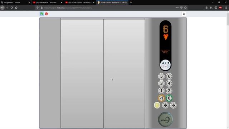
Task: View site security lock information
Action: [x=42, y=8]
